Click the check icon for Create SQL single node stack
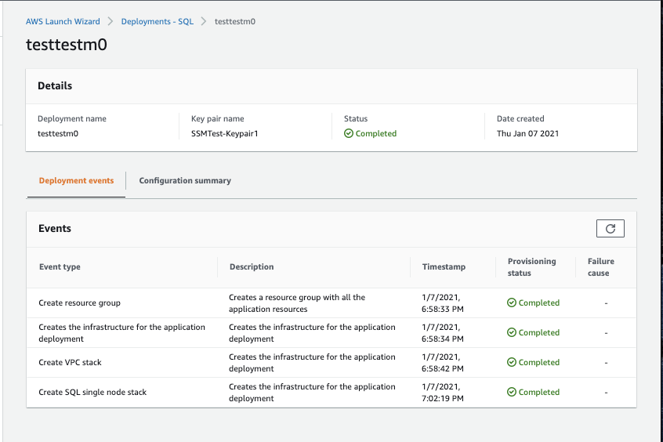 512,392
